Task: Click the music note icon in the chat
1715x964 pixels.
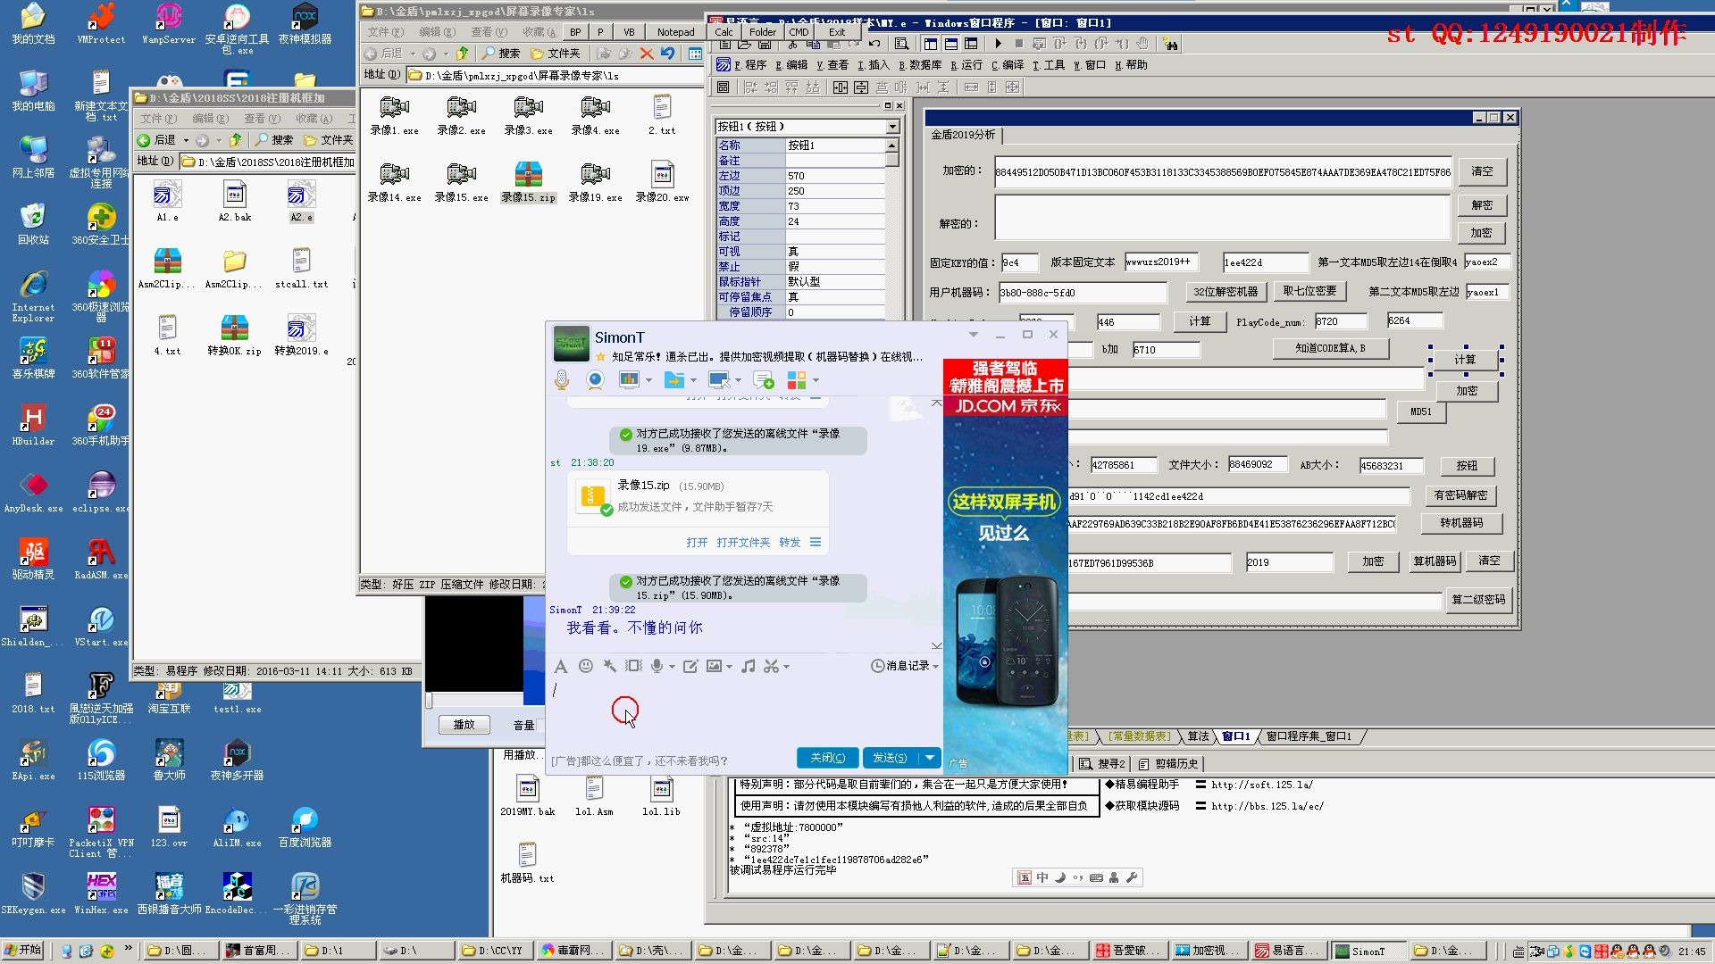Action: [748, 666]
